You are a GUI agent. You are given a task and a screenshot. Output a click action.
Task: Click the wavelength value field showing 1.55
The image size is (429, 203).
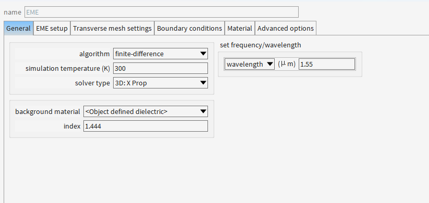[327, 64]
